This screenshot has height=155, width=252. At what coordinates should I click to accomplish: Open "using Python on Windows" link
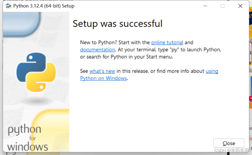104,78
